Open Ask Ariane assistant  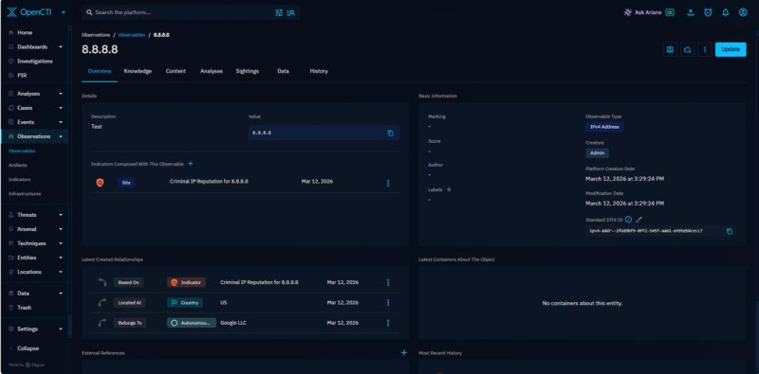click(x=649, y=12)
